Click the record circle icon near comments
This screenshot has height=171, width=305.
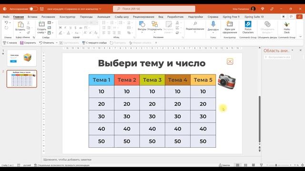(284, 17)
